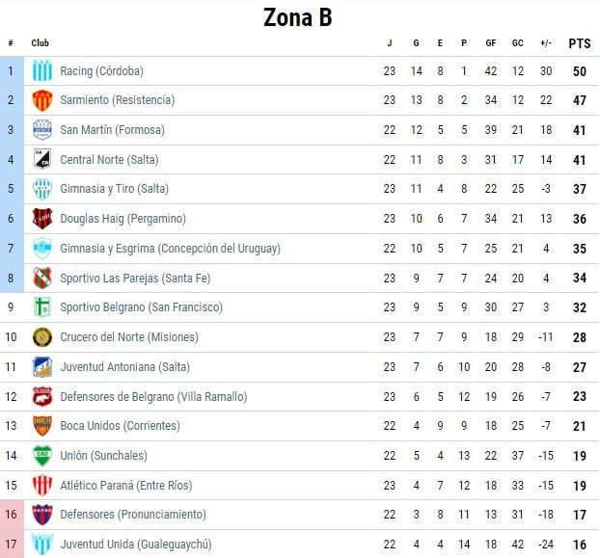Open Defensores de Belgrano (Villa Ramallo) link
Image resolution: width=600 pixels, height=558 pixels.
153,397
